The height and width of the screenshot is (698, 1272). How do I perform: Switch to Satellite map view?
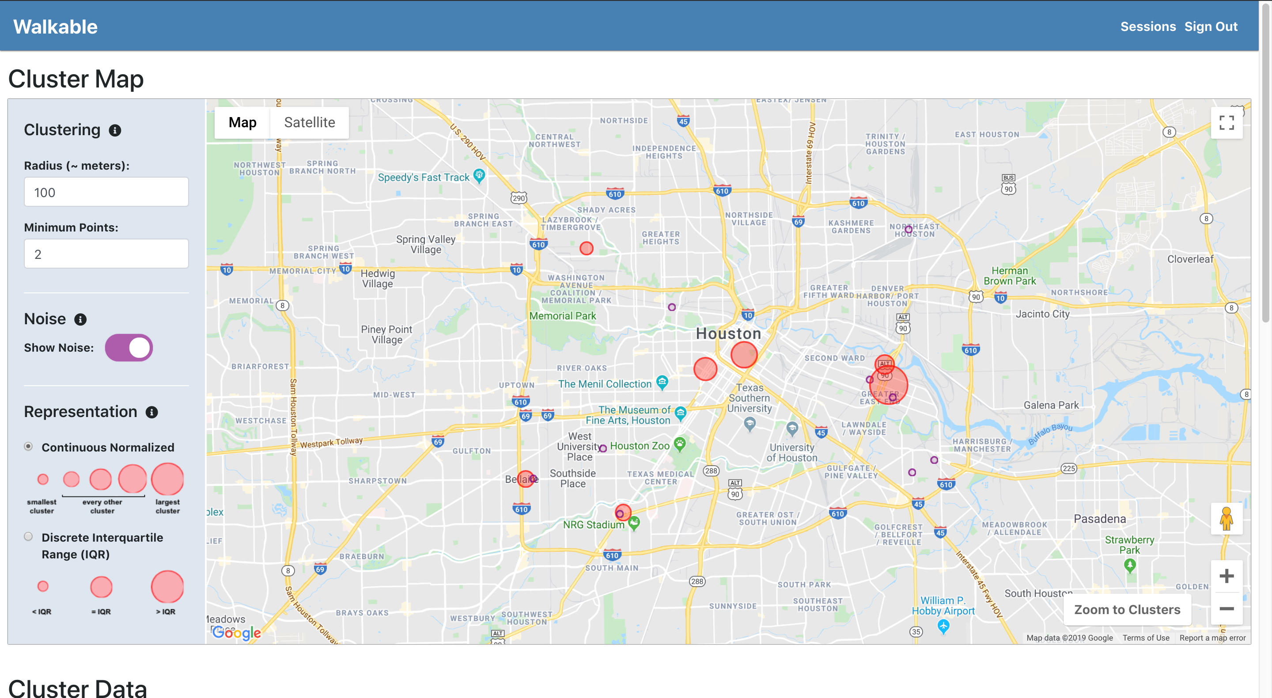(x=309, y=122)
